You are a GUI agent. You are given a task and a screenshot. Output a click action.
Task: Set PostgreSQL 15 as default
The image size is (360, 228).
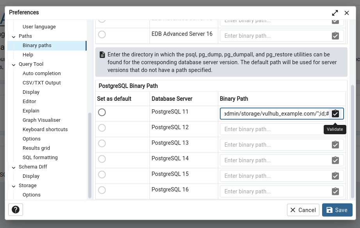click(x=102, y=174)
